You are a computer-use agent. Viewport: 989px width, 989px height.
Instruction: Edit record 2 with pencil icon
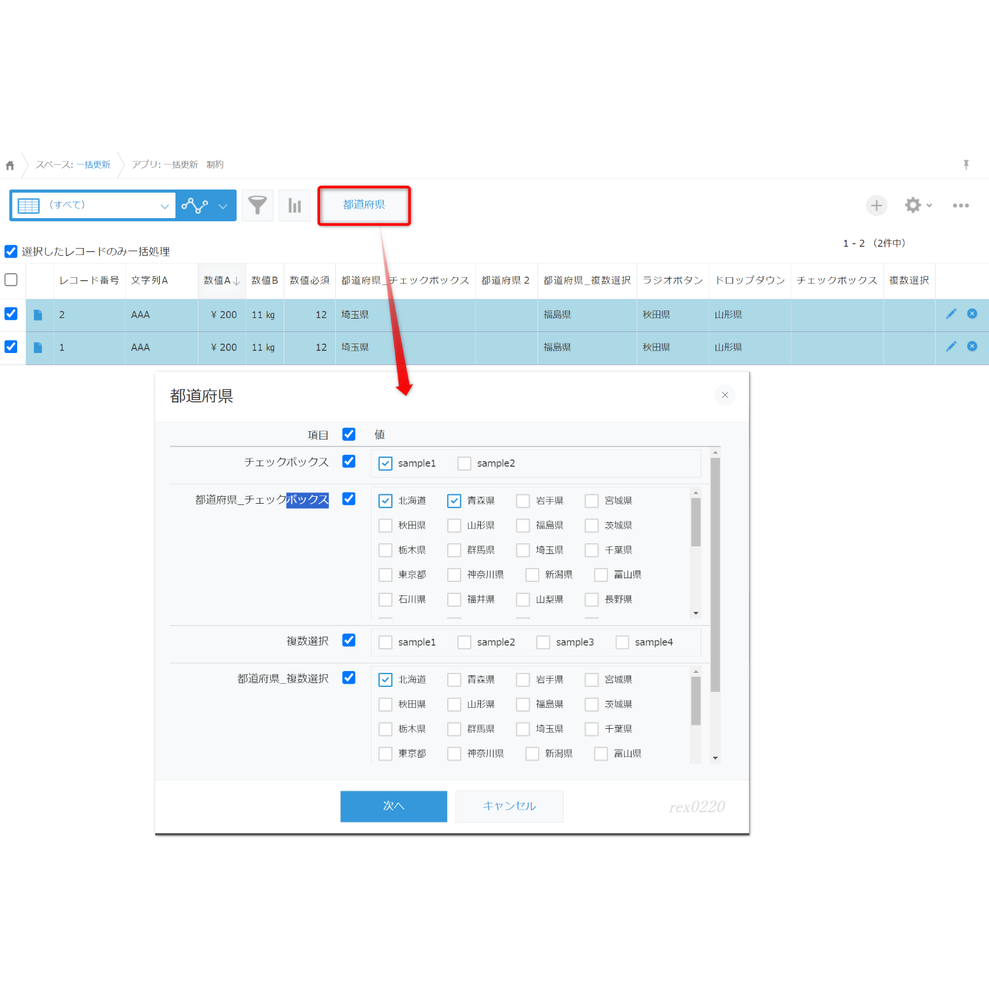[951, 314]
